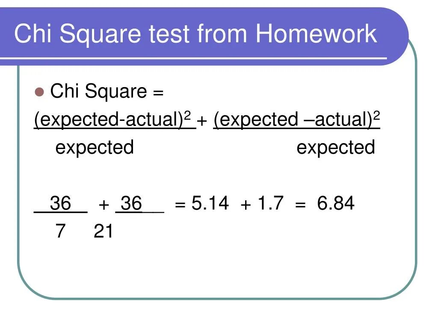Click the second "(expected –actual)²" numerator
Screen dimensions: 438x328
(296, 120)
